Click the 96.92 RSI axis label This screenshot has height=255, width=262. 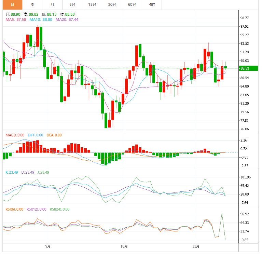point(245,214)
